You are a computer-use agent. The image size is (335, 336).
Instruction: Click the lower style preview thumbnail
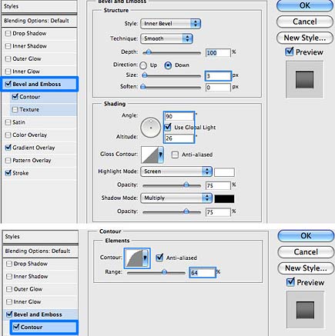pos(305,310)
